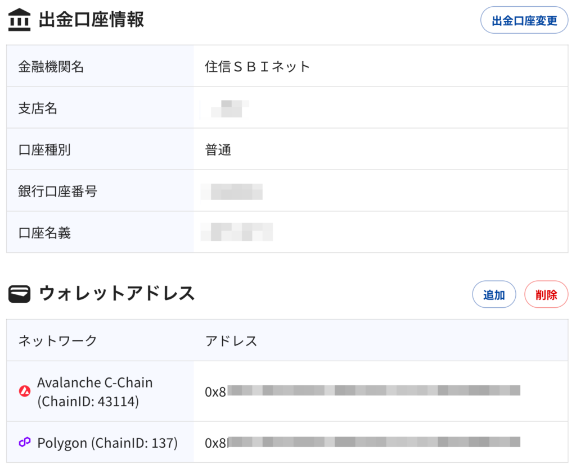Click the 出金口座情報 section heading

[x=91, y=20]
